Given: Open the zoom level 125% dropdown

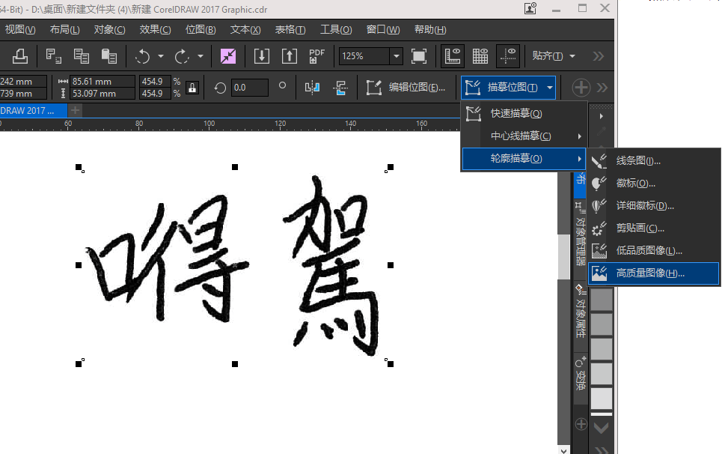Looking at the screenshot, I should [397, 56].
